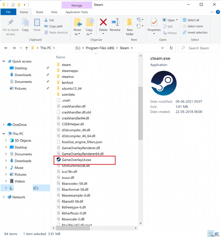Collapse the ribbon with the chevron
Screen dimensions: 221x237
tap(212, 12)
